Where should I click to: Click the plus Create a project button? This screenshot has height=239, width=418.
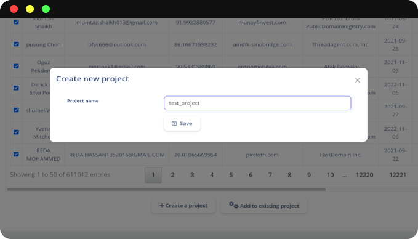183,205
